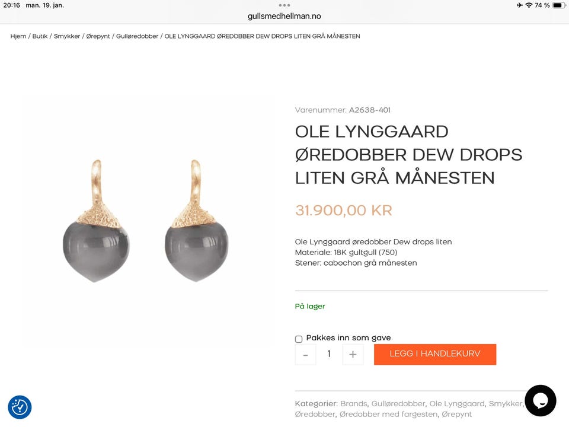This screenshot has width=569, height=427.
Task: Open 'Smykker' breadcrumb link
Action: coord(67,36)
